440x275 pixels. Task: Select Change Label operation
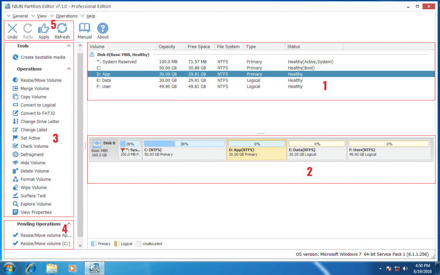pyautogui.click(x=30, y=130)
